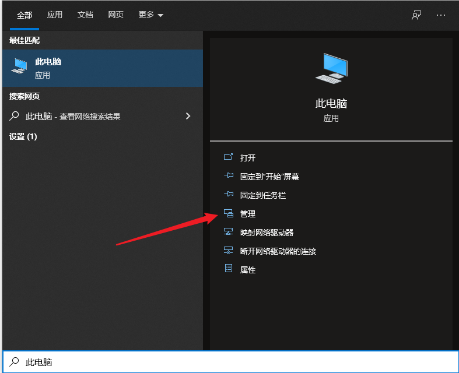Click the magnifier icon beside web search result

pos(14,116)
